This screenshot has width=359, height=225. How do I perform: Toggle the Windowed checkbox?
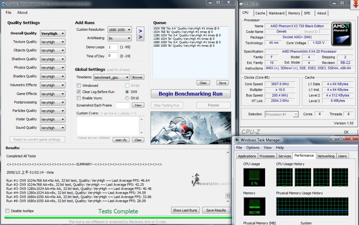click(79, 86)
